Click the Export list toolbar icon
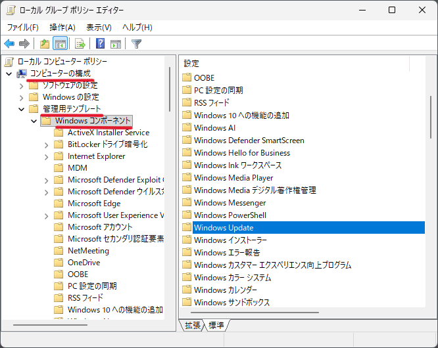The image size is (438, 348). (80, 44)
